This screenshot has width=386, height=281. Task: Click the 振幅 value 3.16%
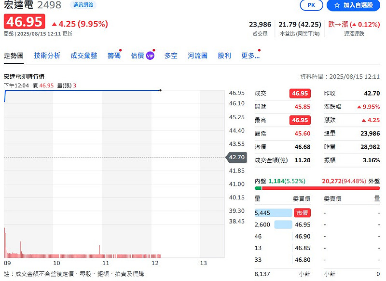point(371,160)
